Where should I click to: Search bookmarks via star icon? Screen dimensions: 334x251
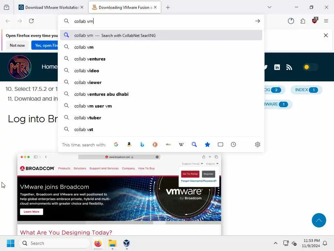(x=207, y=144)
